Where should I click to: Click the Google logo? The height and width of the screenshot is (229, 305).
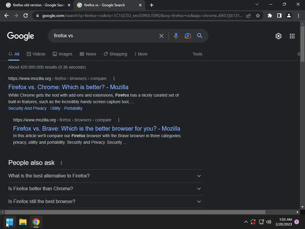coord(21,36)
